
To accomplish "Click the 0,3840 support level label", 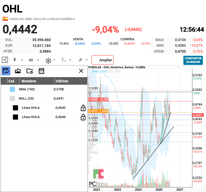I will tap(93, 131).
